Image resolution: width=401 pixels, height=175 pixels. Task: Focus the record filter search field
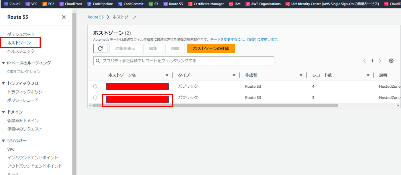(x=184, y=61)
